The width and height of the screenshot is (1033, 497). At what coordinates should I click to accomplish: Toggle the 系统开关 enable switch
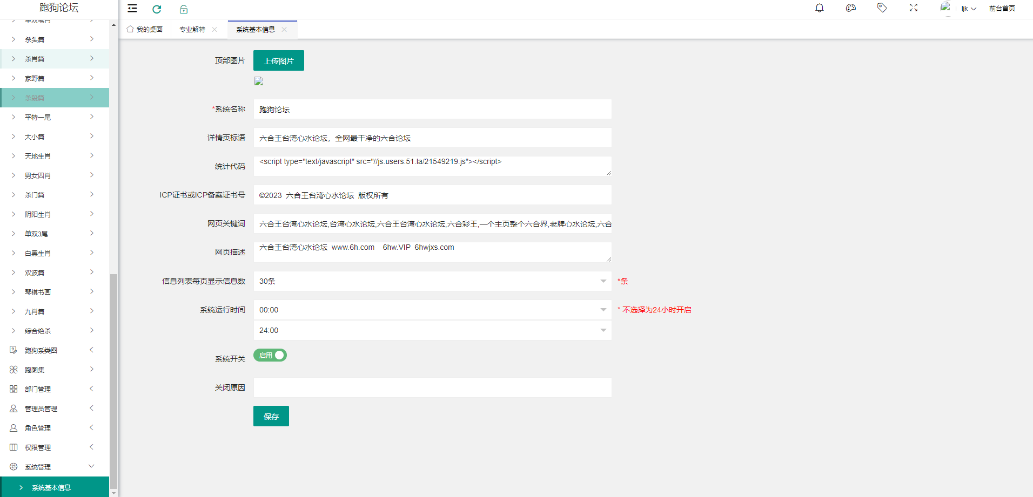click(x=270, y=355)
